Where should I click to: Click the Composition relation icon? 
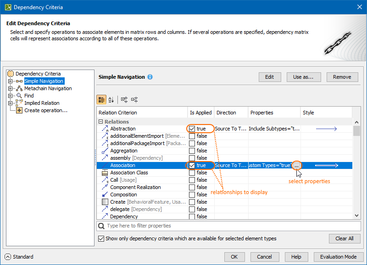[104, 195]
